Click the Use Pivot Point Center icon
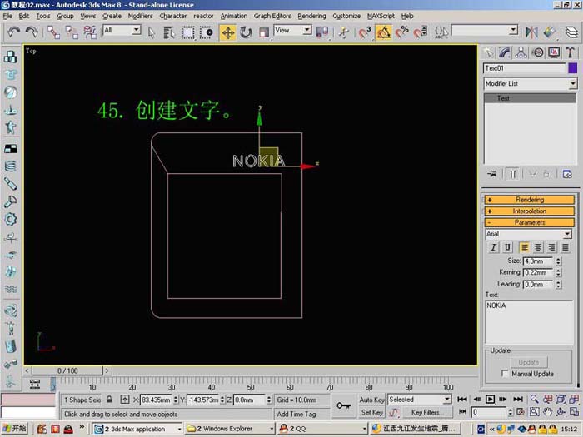The image size is (583, 437). [322, 32]
